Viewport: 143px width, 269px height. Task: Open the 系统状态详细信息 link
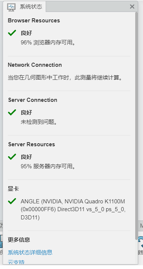(x=30, y=252)
